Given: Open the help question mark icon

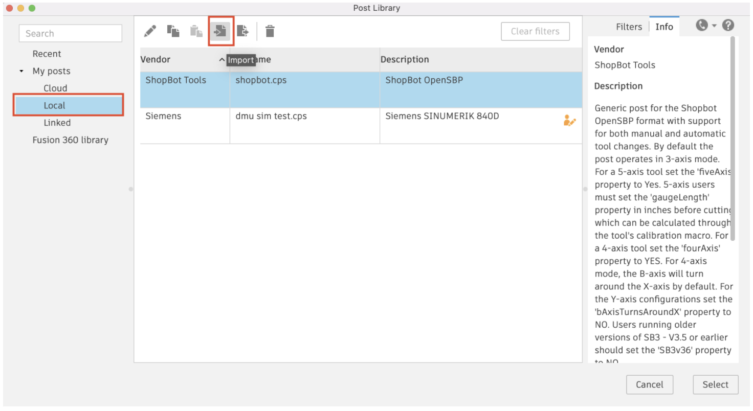Looking at the screenshot, I should coord(728,25).
